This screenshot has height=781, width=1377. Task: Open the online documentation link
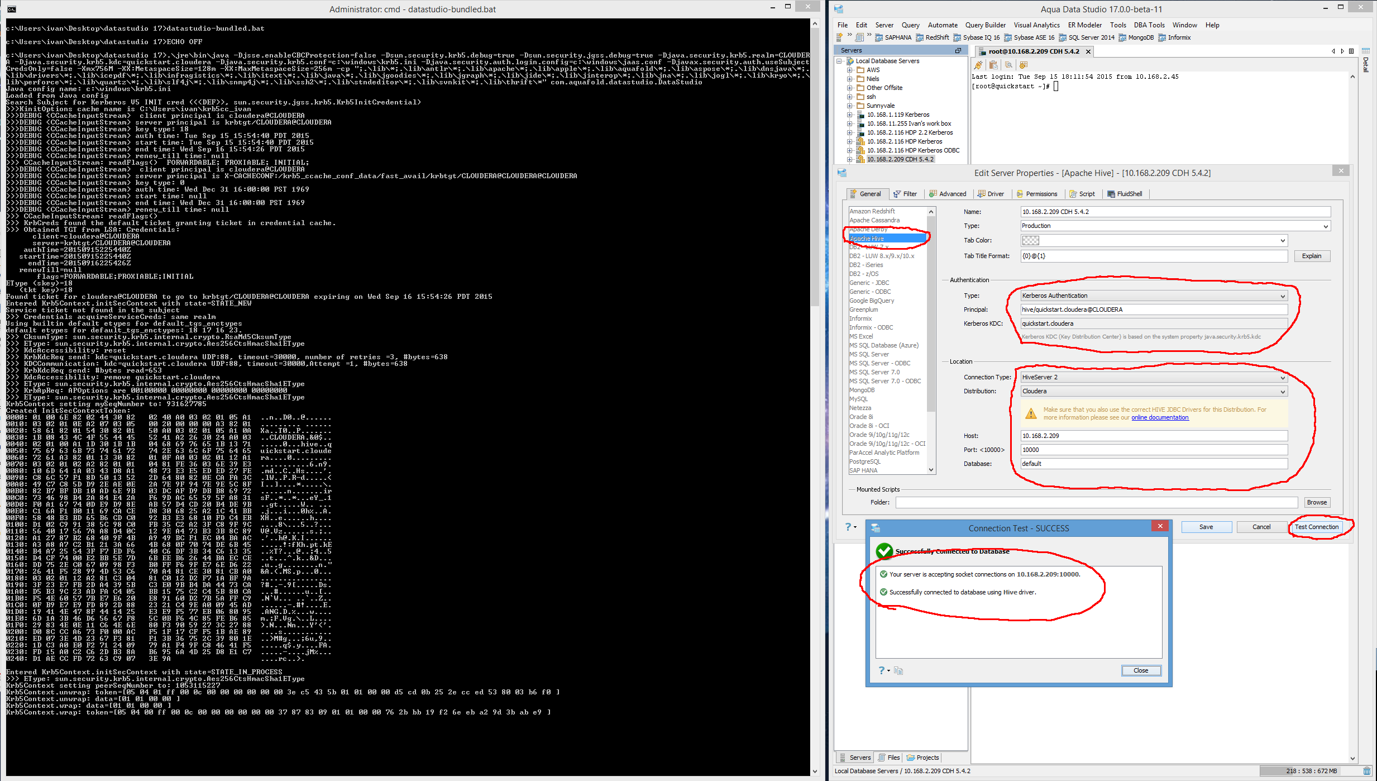1160,417
